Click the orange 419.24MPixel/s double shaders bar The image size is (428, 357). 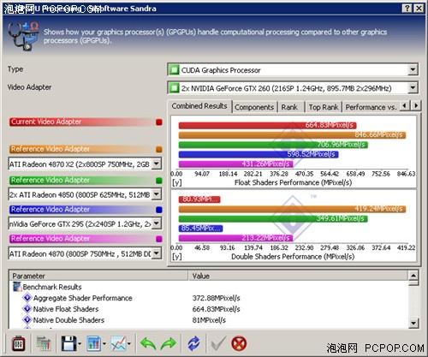292,209
